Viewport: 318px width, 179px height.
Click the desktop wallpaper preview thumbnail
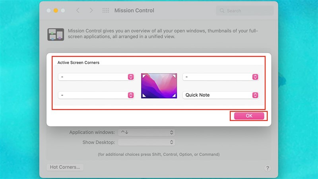(x=159, y=86)
